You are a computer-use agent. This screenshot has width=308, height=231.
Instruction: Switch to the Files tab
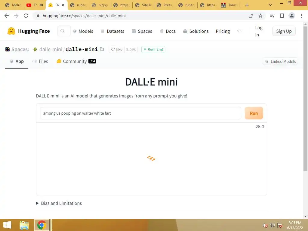click(40, 61)
